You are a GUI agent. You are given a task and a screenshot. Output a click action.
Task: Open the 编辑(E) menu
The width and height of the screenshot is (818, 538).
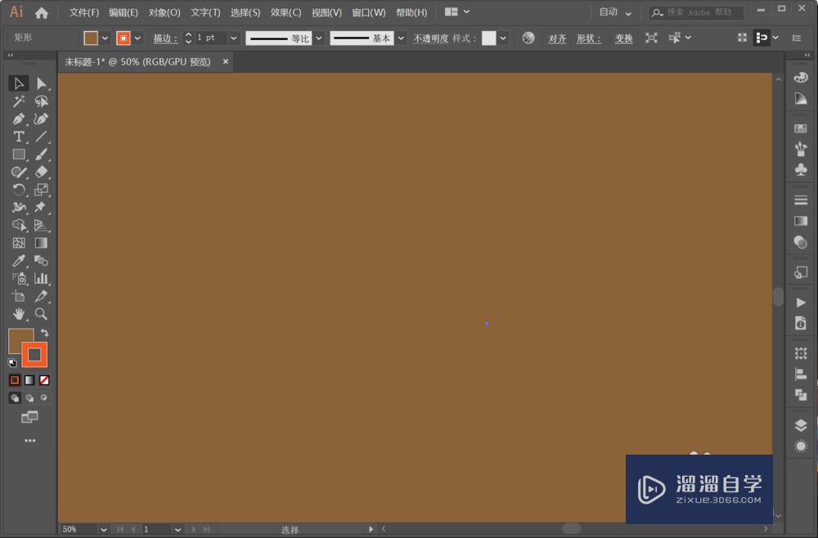[124, 12]
